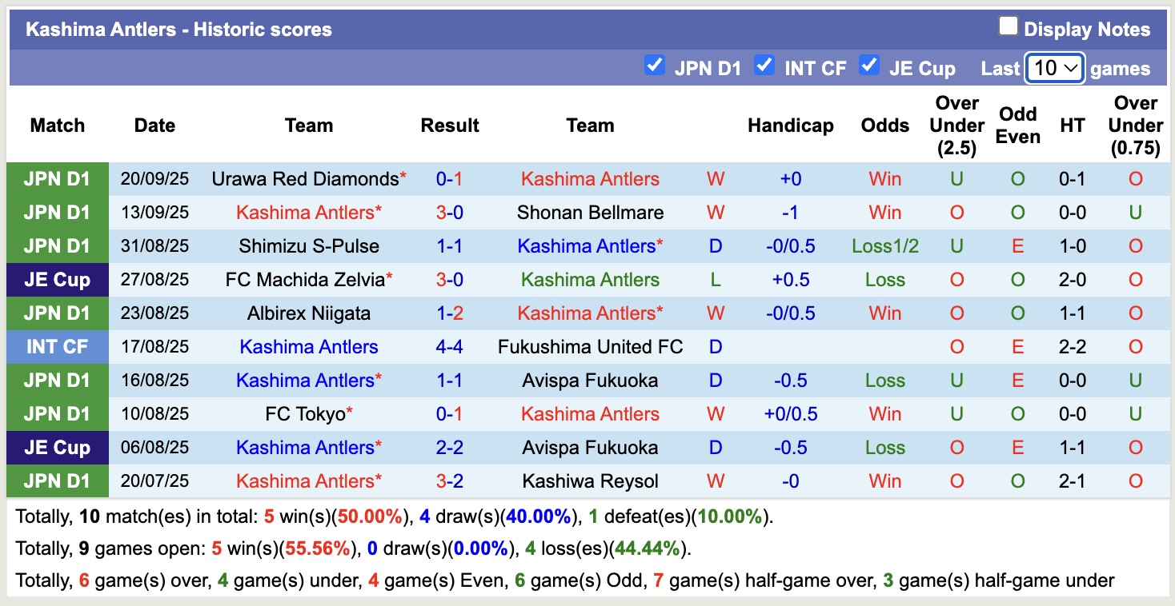Untick the JE Cup checkbox
Screen dimensions: 1175x606
pyautogui.click(x=868, y=66)
